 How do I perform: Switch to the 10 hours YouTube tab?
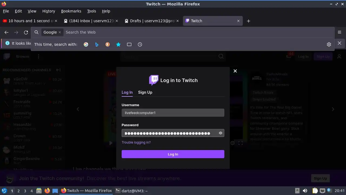click(30, 21)
